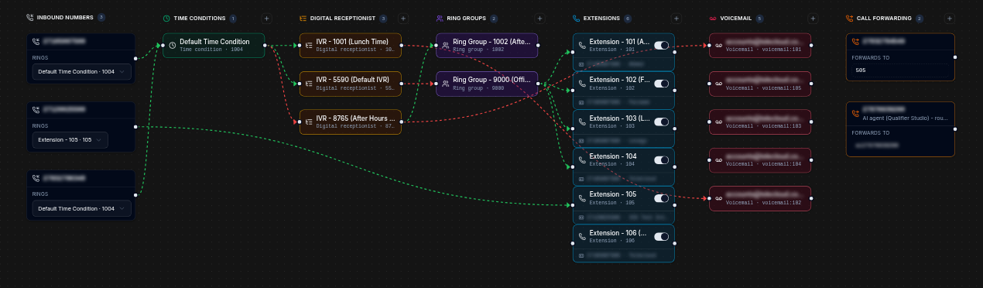Click phone icon on Extension - 104
The width and height of the screenshot is (983, 288).
[x=582, y=160]
